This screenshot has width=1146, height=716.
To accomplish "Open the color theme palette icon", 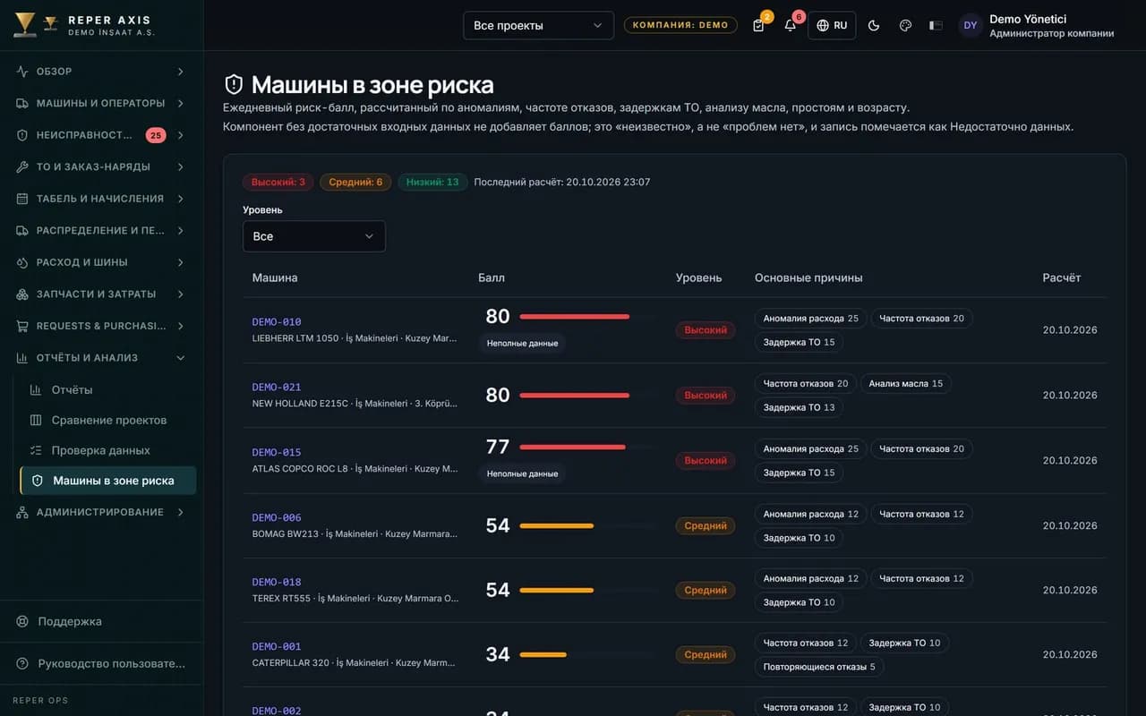I will (x=905, y=25).
